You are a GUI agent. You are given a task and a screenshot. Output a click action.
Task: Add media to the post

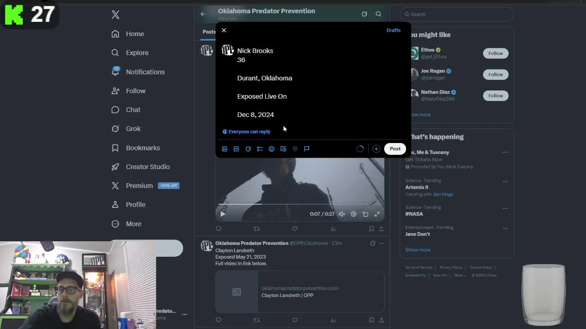224,149
